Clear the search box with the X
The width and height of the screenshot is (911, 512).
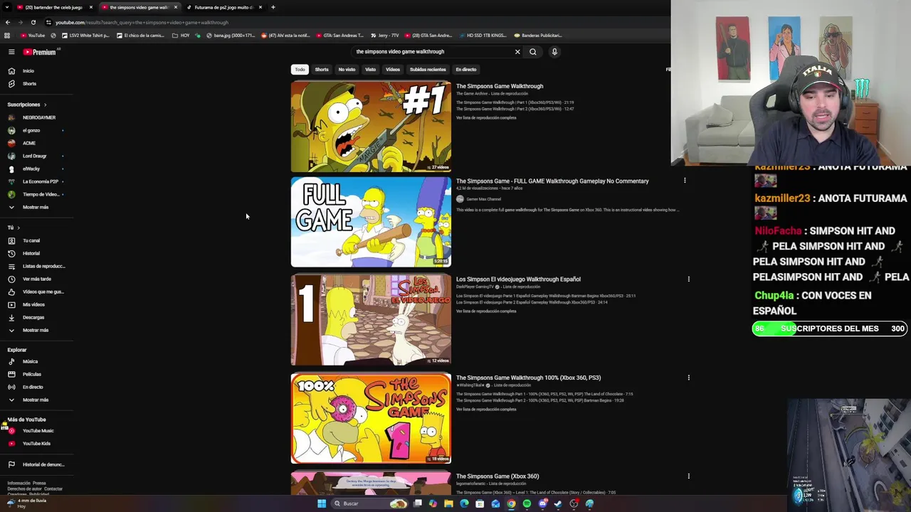pyautogui.click(x=517, y=52)
